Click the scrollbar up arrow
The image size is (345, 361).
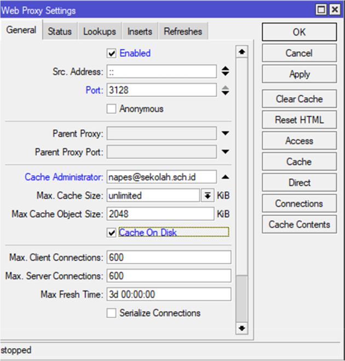click(x=242, y=52)
